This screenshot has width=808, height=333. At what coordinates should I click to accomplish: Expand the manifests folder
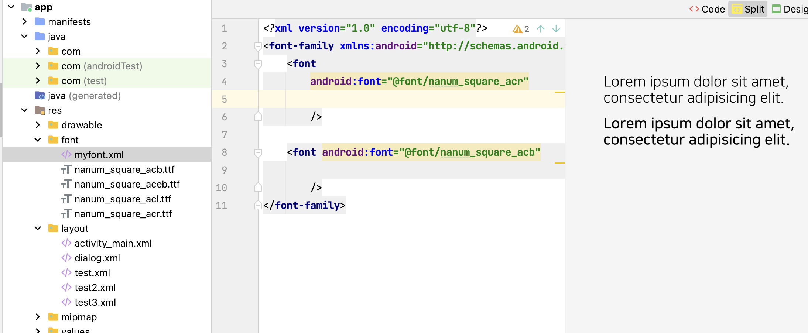[x=24, y=21]
